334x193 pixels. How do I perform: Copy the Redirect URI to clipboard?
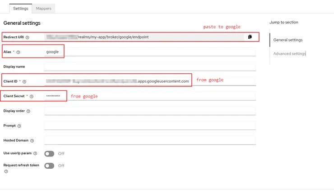250,37
